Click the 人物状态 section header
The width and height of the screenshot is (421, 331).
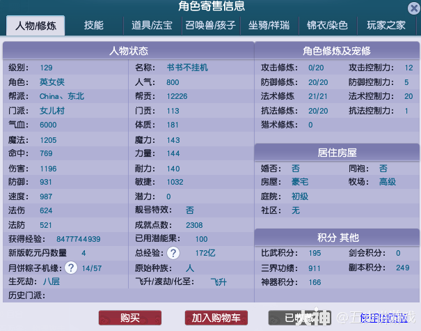pyautogui.click(x=129, y=51)
